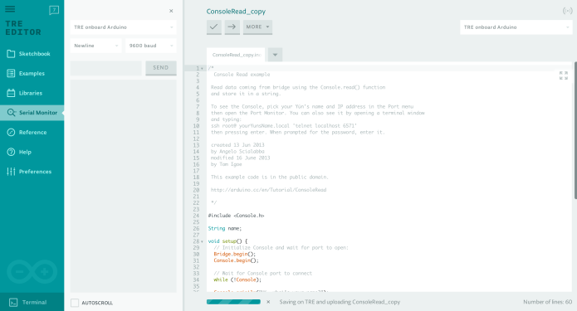Click the Examples list icon

click(x=11, y=74)
